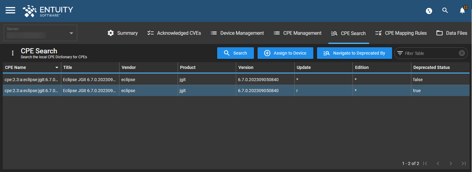
Task: Select the row with Deprecated Status true
Action: pos(236,91)
